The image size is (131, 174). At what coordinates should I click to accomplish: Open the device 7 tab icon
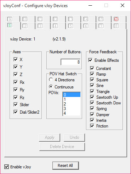click(101, 26)
